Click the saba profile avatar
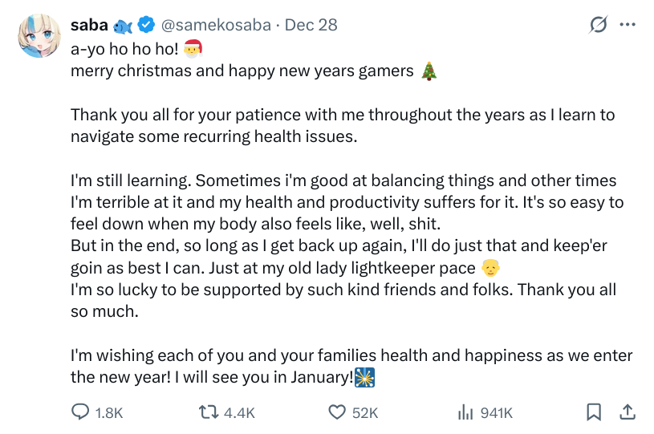 pyautogui.click(x=39, y=37)
